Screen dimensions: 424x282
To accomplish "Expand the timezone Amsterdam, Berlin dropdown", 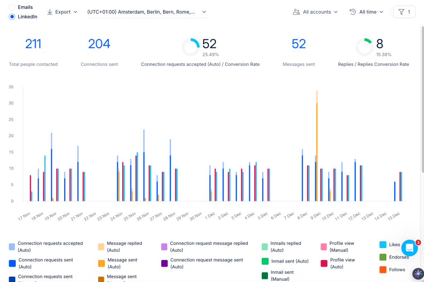I will [148, 12].
